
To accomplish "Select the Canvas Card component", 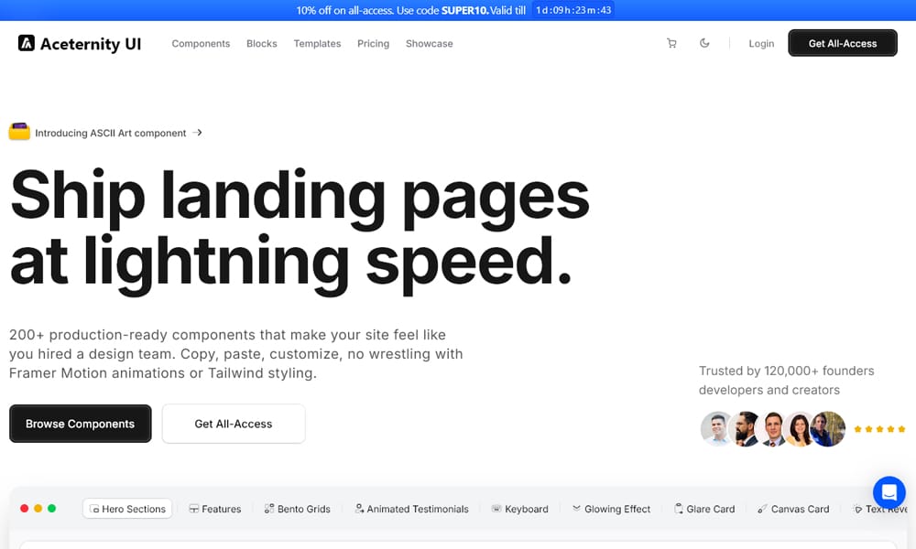I will [x=793, y=509].
